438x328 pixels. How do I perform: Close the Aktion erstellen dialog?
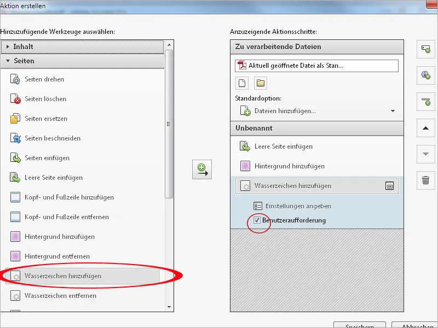432,4
